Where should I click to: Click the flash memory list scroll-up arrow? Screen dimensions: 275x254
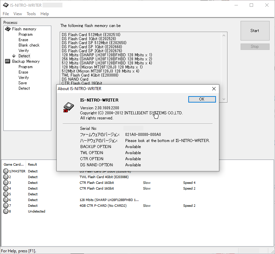point(224,35)
